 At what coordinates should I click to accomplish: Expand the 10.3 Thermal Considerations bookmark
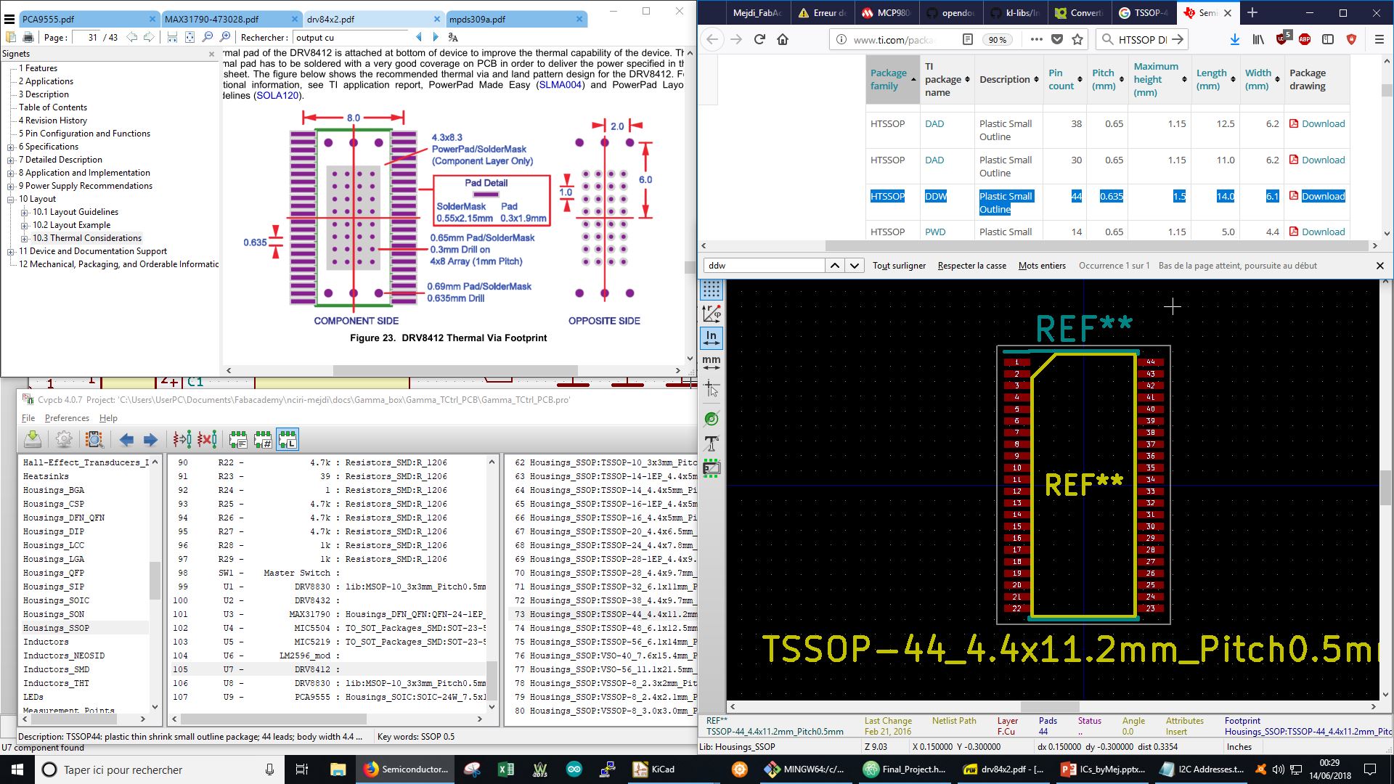point(25,238)
